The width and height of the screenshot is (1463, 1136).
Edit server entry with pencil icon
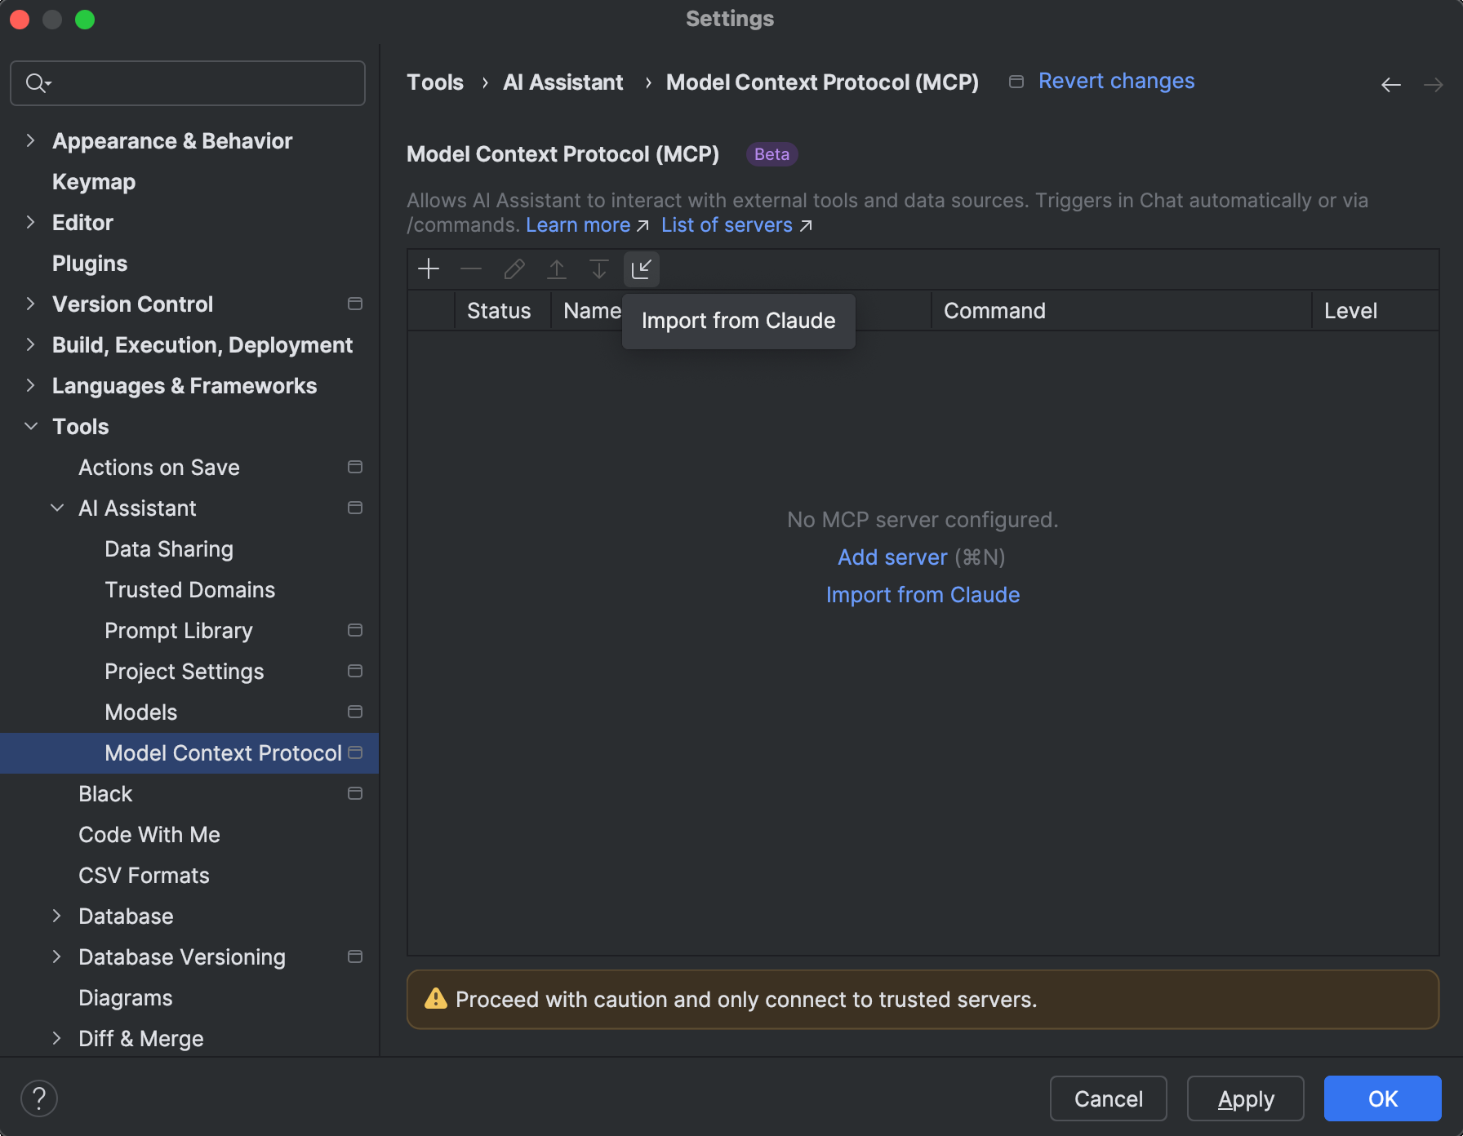click(514, 268)
